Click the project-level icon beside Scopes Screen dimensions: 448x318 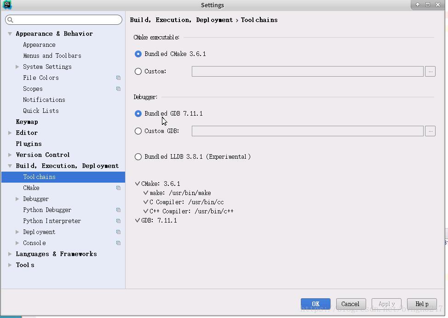(x=118, y=89)
